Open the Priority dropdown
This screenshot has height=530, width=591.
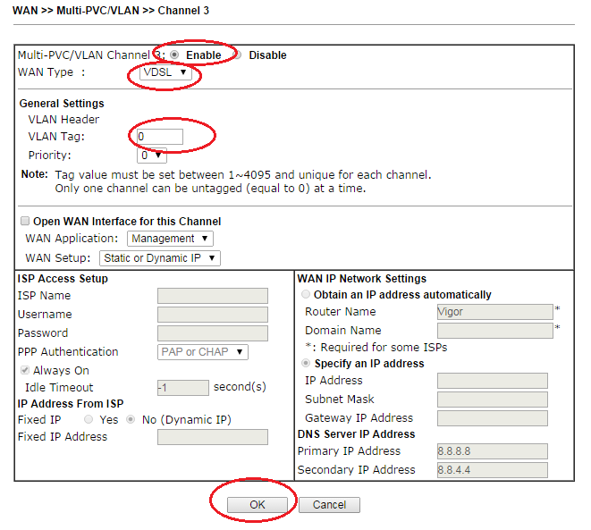point(152,156)
